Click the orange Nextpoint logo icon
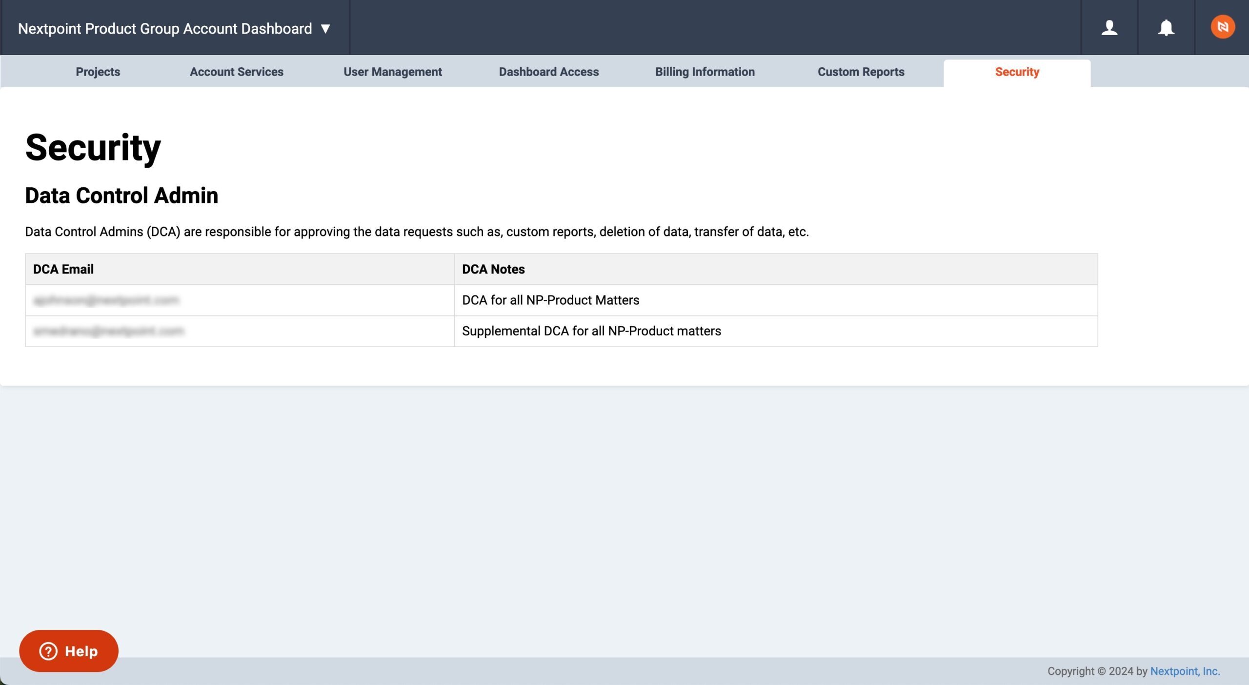Image resolution: width=1249 pixels, height=685 pixels. click(x=1222, y=27)
